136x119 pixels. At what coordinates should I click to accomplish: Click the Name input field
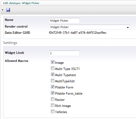pyautogui.click(x=64, y=21)
